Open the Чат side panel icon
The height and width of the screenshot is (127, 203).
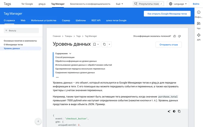click(x=199, y=24)
